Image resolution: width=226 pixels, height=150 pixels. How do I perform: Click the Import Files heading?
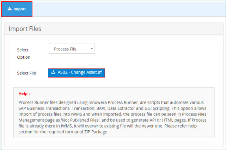[25, 29]
